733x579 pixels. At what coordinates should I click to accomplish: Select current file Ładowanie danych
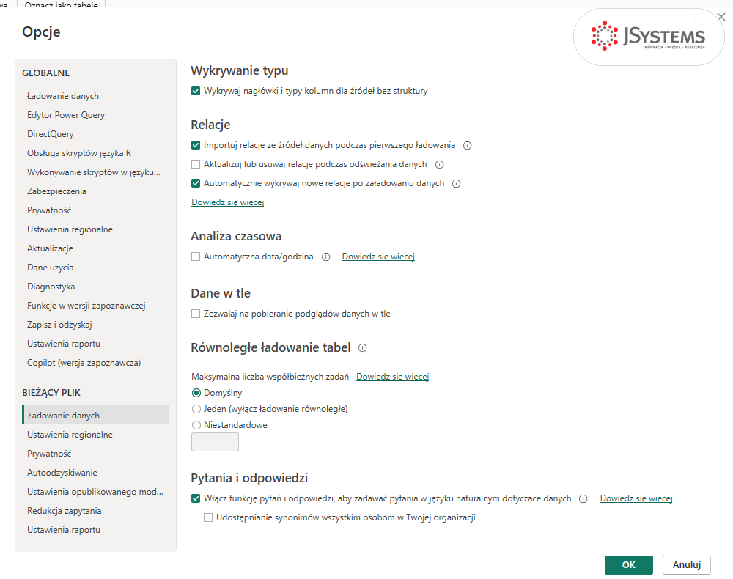coord(95,416)
